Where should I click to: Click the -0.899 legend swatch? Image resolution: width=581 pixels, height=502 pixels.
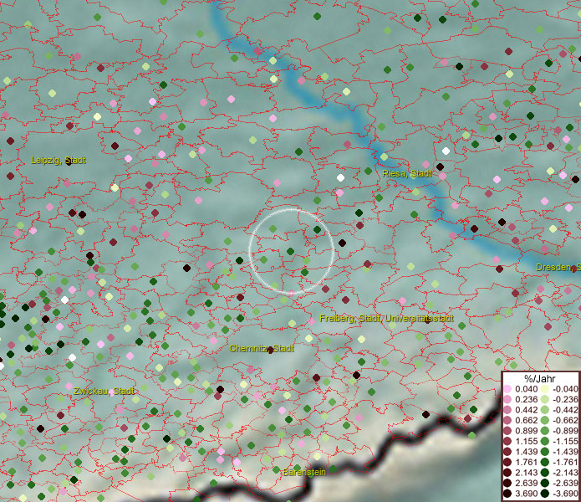click(x=545, y=431)
